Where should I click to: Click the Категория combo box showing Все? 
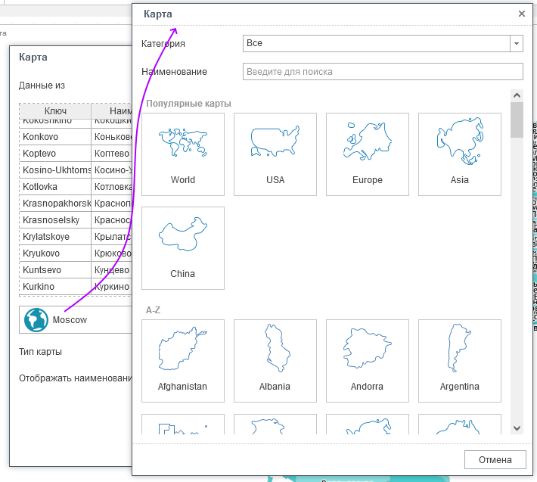[377, 44]
